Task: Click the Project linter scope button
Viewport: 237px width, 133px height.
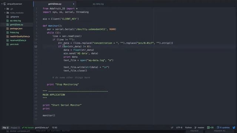Action: (15, 128)
